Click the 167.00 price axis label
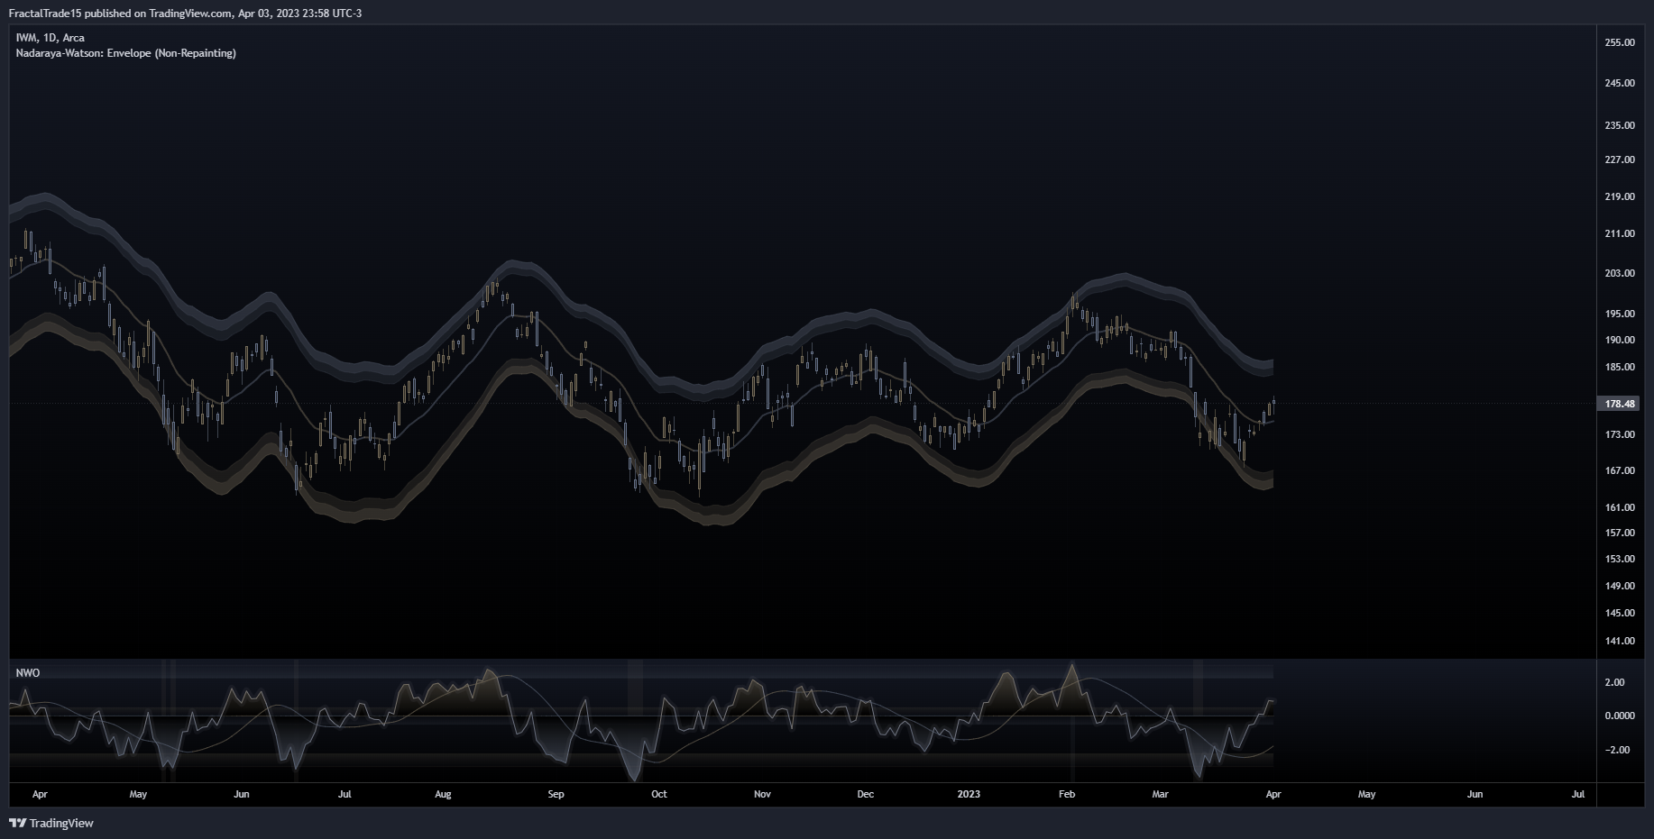Viewport: 1654px width, 839px height. [1620, 470]
